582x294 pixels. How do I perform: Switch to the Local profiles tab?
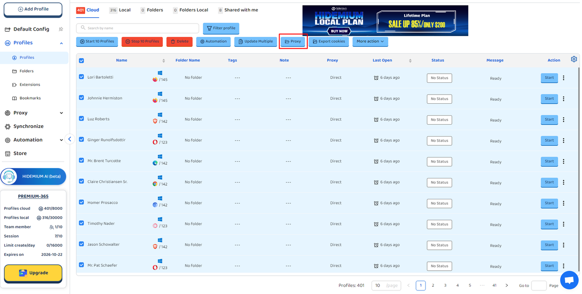pos(120,10)
